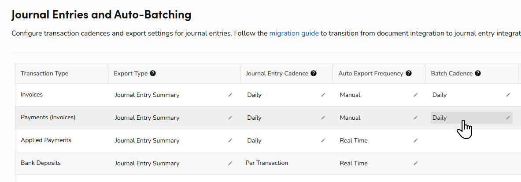
Task: Edit Export Type pencil for Bank Deposits
Action: tap(230, 163)
